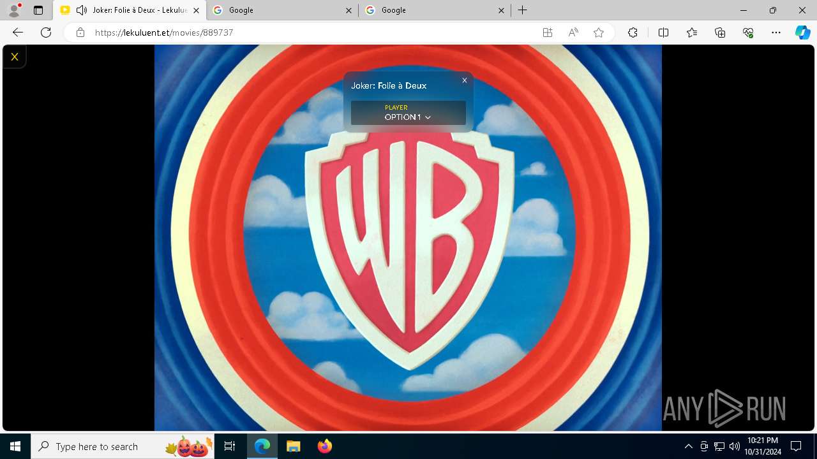Open the Favorites list
This screenshot has width=817, height=459.
692,33
